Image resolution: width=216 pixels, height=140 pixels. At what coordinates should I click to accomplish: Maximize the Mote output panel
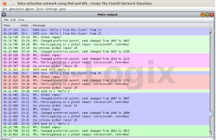(x=207, y=14)
